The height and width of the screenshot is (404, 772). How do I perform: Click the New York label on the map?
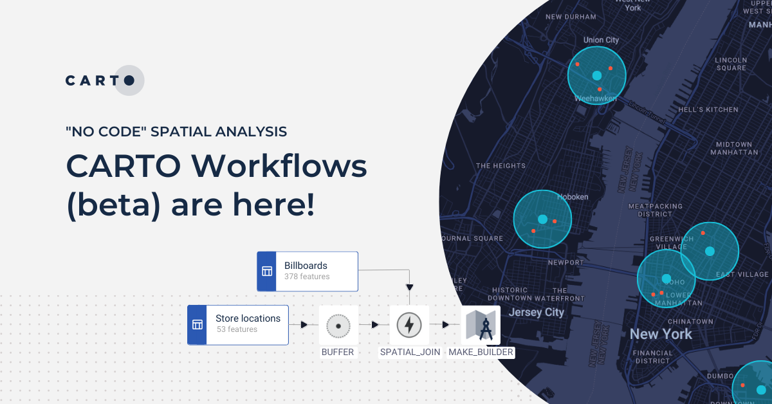(x=661, y=334)
